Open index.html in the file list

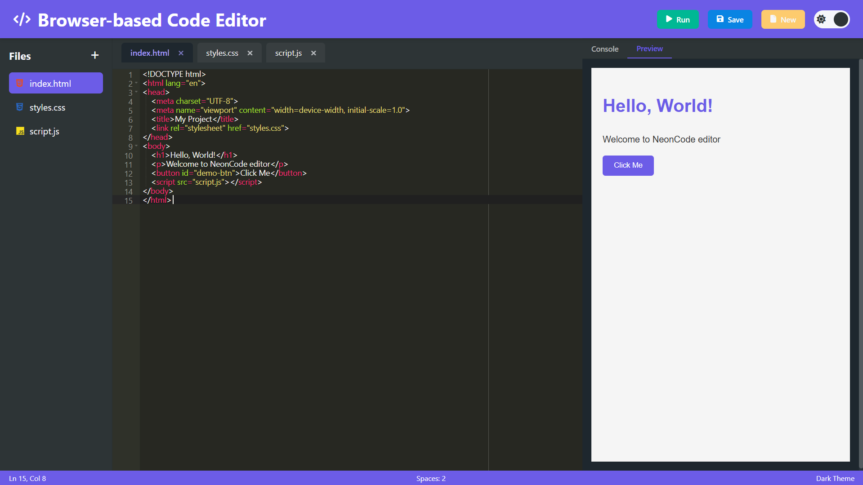(56, 83)
